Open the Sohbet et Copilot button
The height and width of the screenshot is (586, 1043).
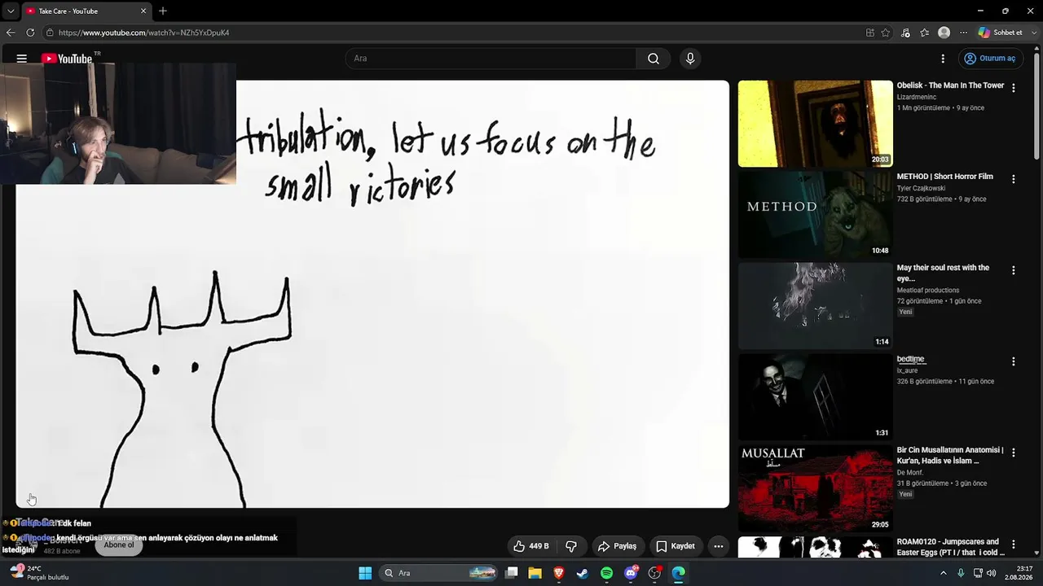click(1000, 33)
